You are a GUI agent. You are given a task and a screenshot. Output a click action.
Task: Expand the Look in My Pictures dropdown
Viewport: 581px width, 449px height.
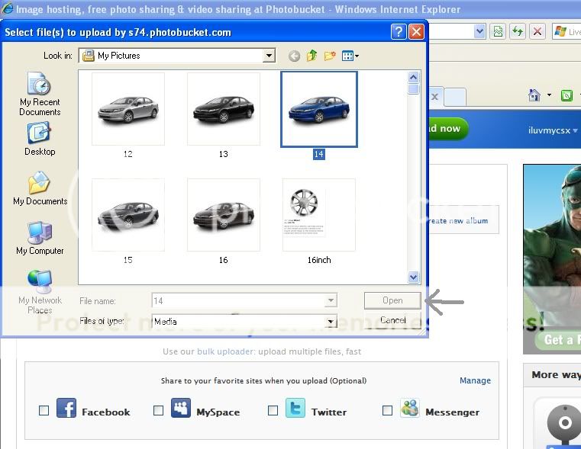click(x=269, y=56)
